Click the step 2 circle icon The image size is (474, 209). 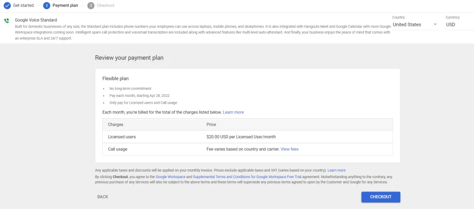46,6
